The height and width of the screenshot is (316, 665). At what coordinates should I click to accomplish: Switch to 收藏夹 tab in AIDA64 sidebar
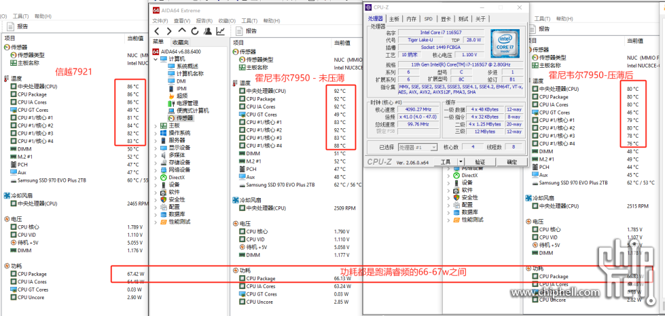click(x=180, y=42)
